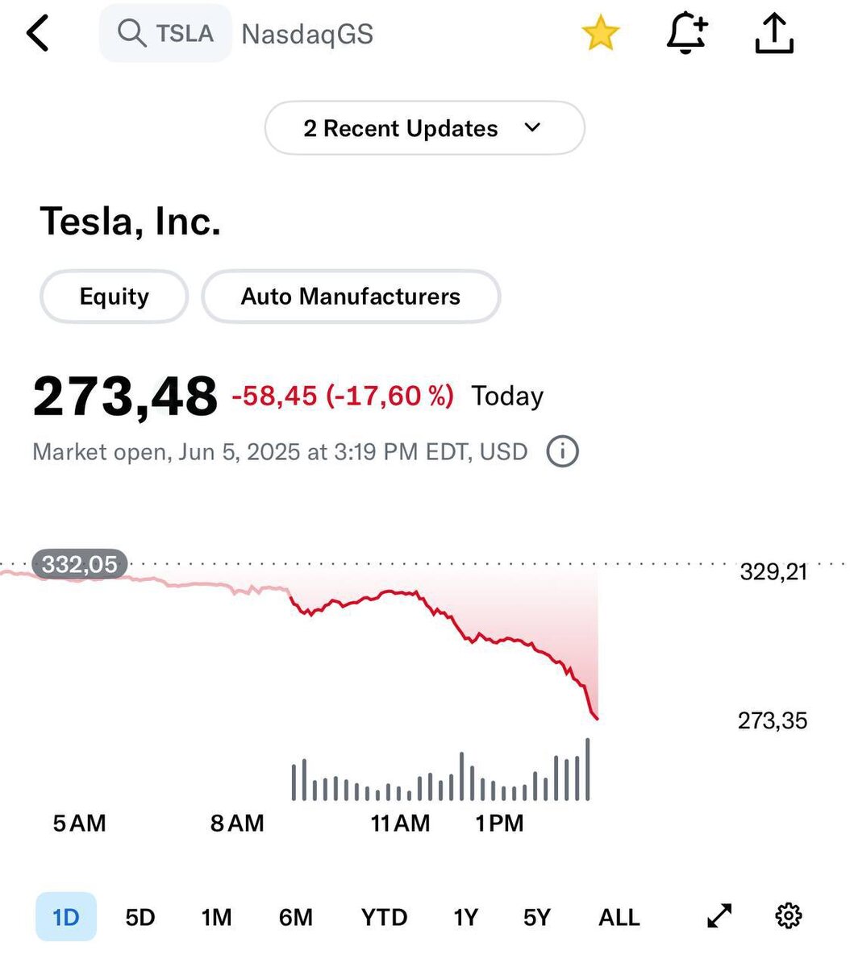This screenshot has height=967, width=850.
Task: Choose the 5Y chart range
Action: pyautogui.click(x=537, y=917)
